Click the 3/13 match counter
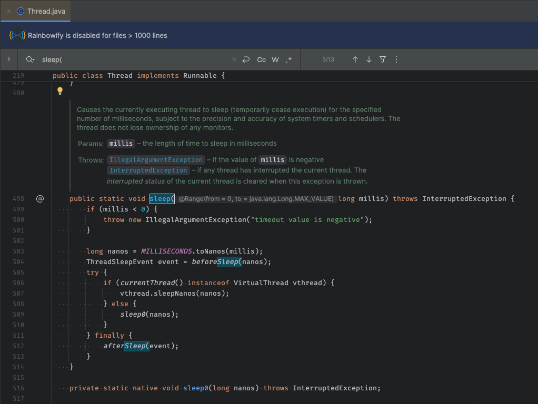The width and height of the screenshot is (538, 404). coord(328,59)
